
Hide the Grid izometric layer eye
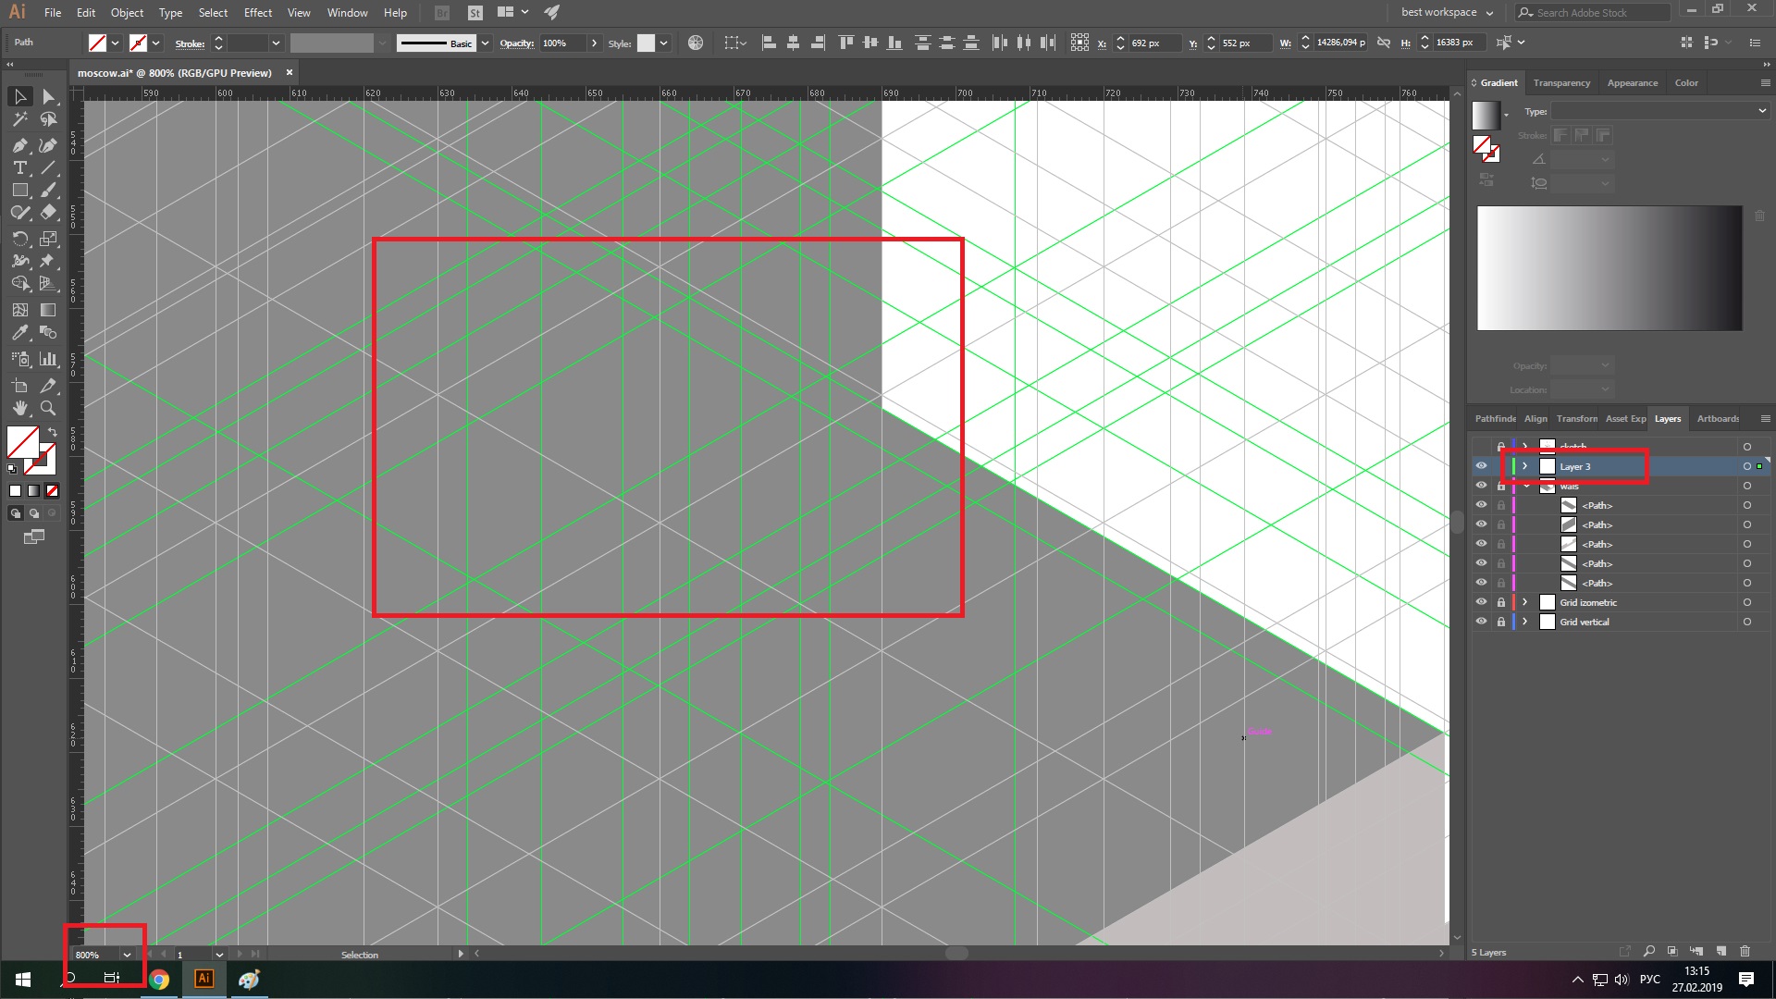(1481, 602)
